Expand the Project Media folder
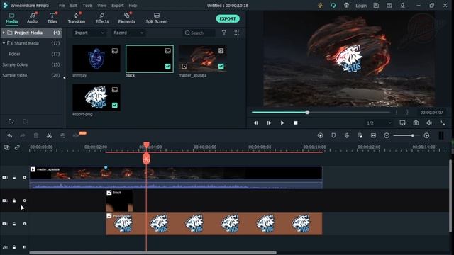The height and width of the screenshot is (255, 454). (4, 33)
